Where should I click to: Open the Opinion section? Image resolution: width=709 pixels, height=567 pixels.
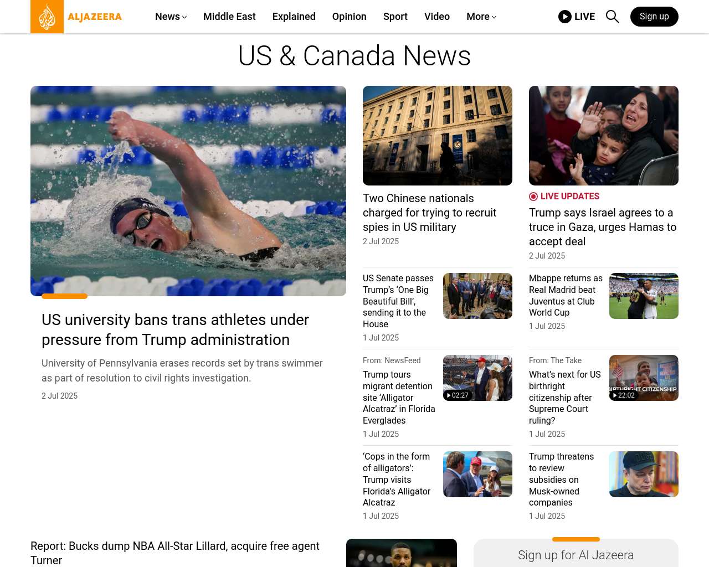pyautogui.click(x=350, y=17)
